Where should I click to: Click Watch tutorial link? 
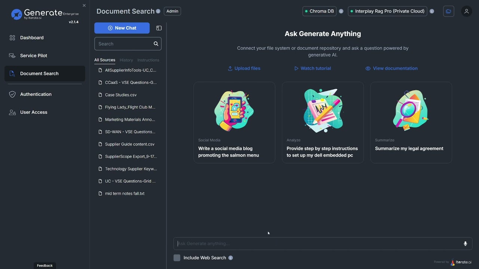(x=312, y=68)
